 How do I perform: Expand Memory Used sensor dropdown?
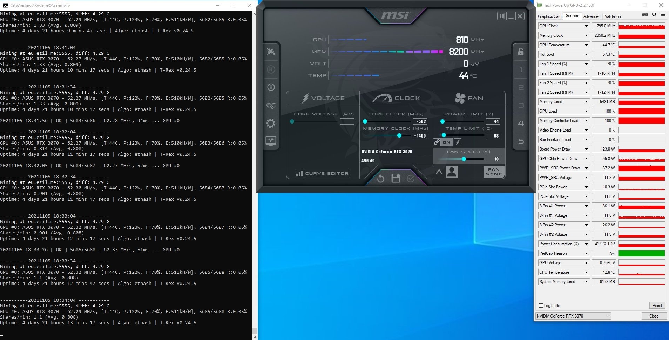[x=586, y=102]
